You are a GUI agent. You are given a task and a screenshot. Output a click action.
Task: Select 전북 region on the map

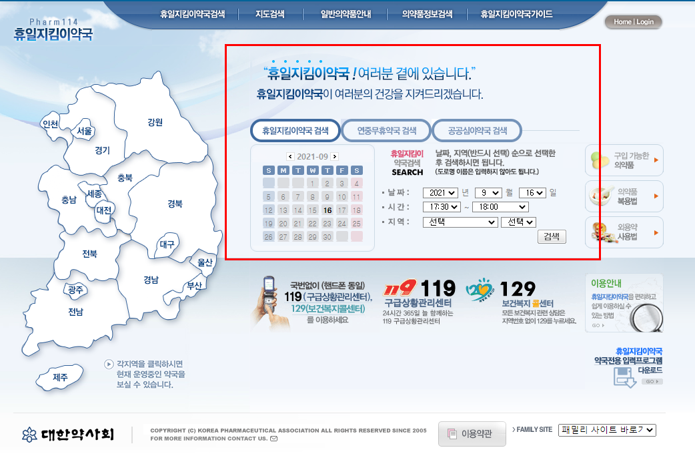click(x=89, y=254)
